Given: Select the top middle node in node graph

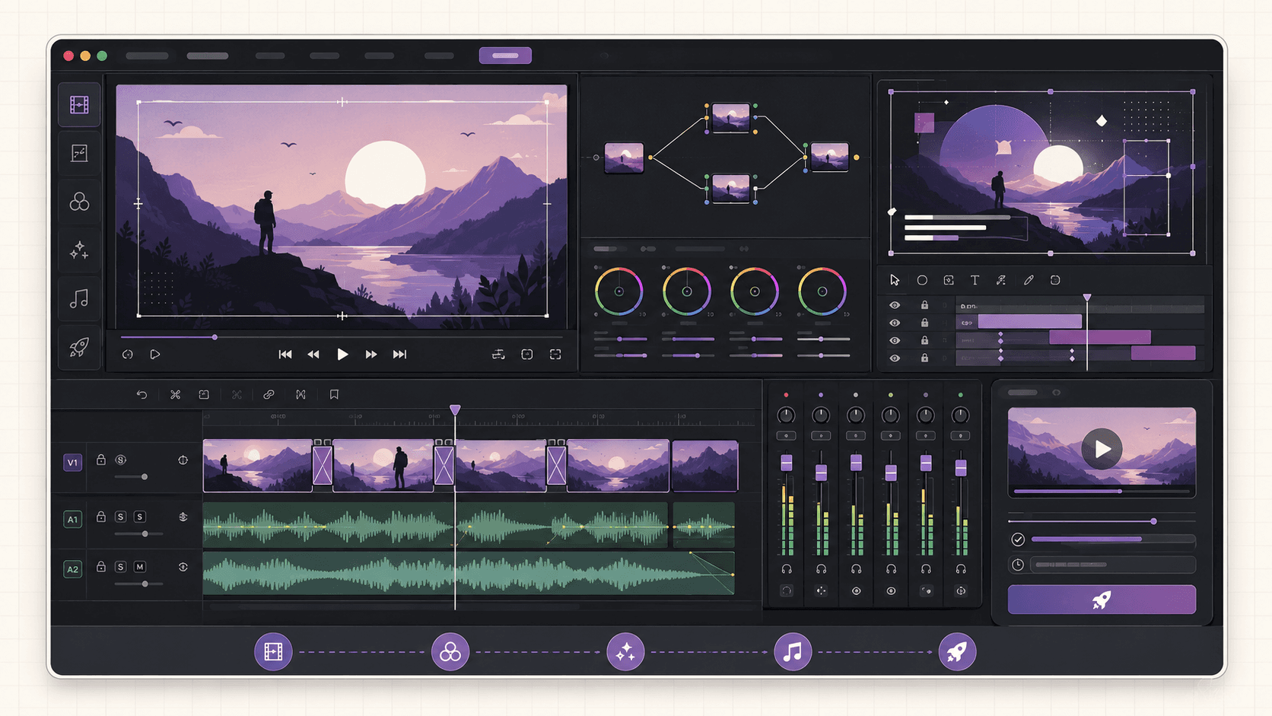Looking at the screenshot, I should pyautogui.click(x=730, y=118).
